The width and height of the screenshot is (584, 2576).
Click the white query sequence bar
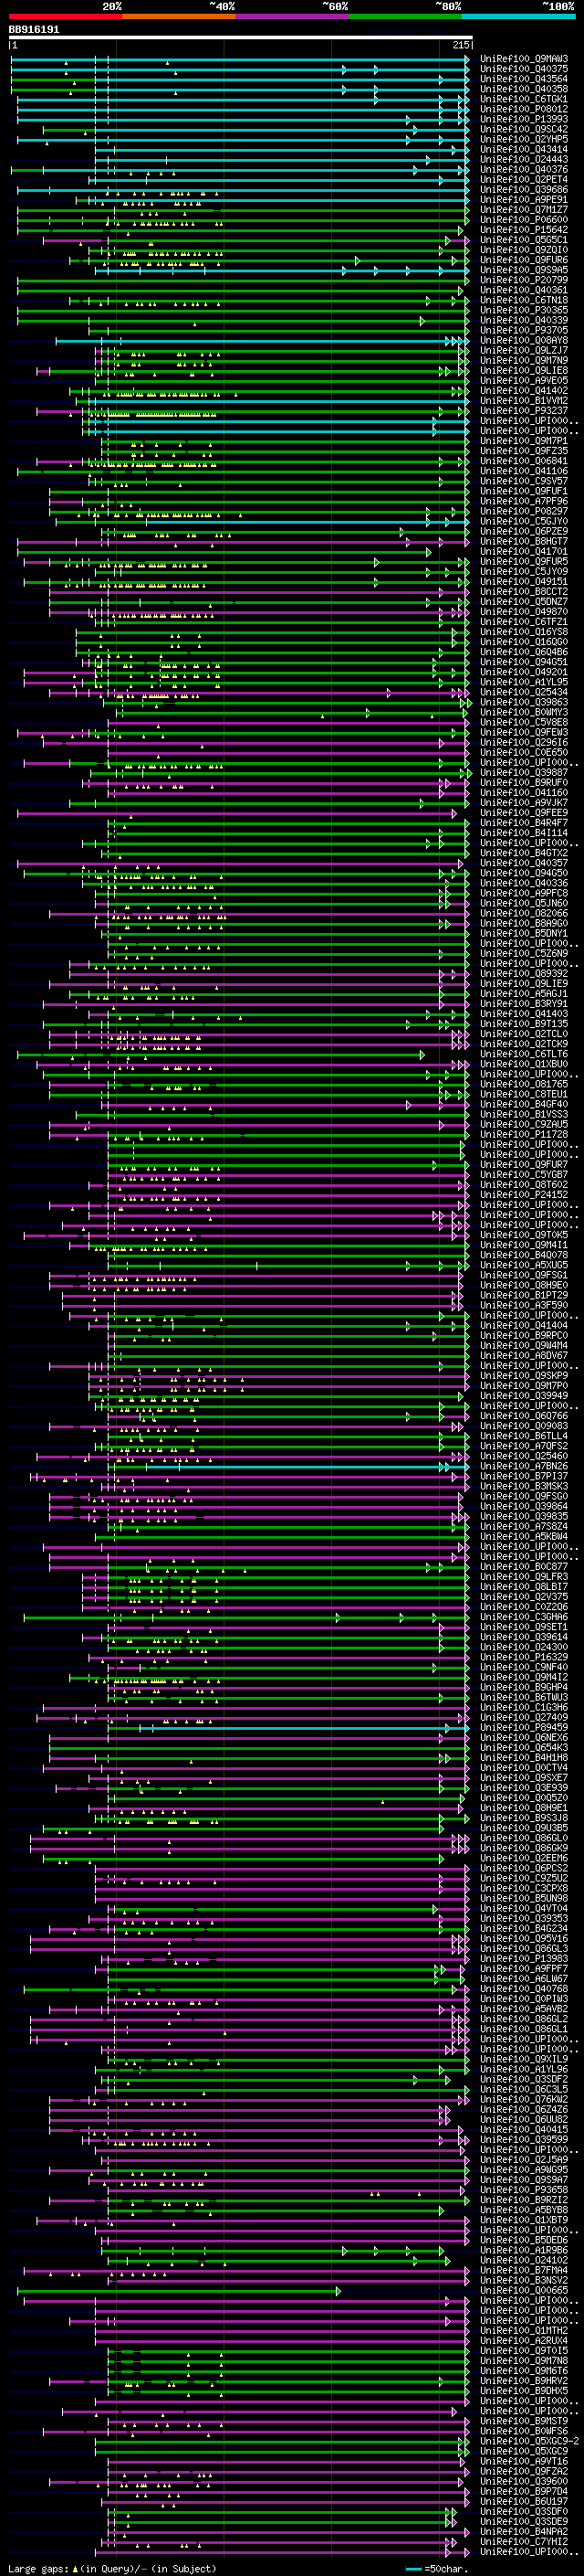coord(241,37)
